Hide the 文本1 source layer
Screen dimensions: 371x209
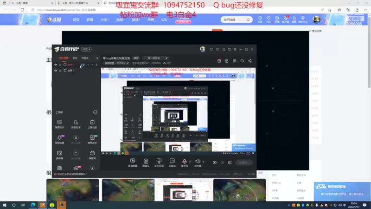56,65
